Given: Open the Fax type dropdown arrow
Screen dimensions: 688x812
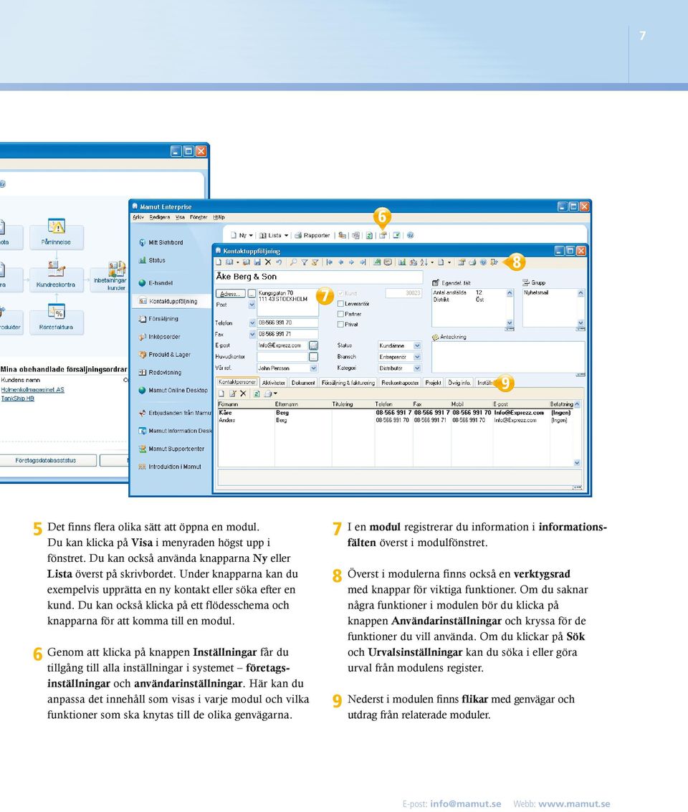Looking at the screenshot, I should pos(252,334).
